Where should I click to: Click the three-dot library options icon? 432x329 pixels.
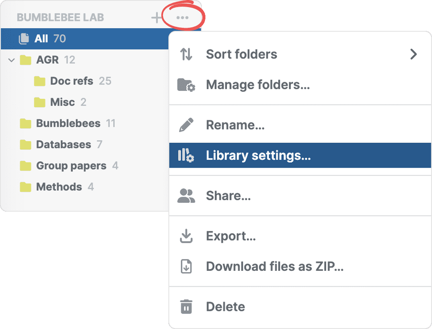[x=182, y=18]
